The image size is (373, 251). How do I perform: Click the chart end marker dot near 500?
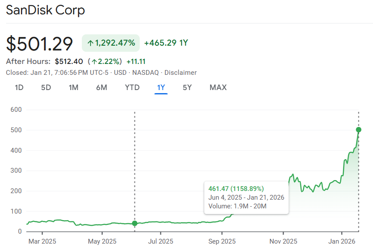click(359, 130)
